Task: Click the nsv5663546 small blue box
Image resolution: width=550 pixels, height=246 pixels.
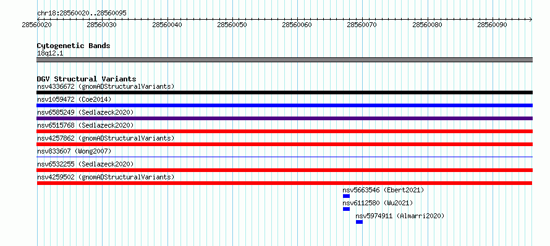Action: tap(346, 196)
